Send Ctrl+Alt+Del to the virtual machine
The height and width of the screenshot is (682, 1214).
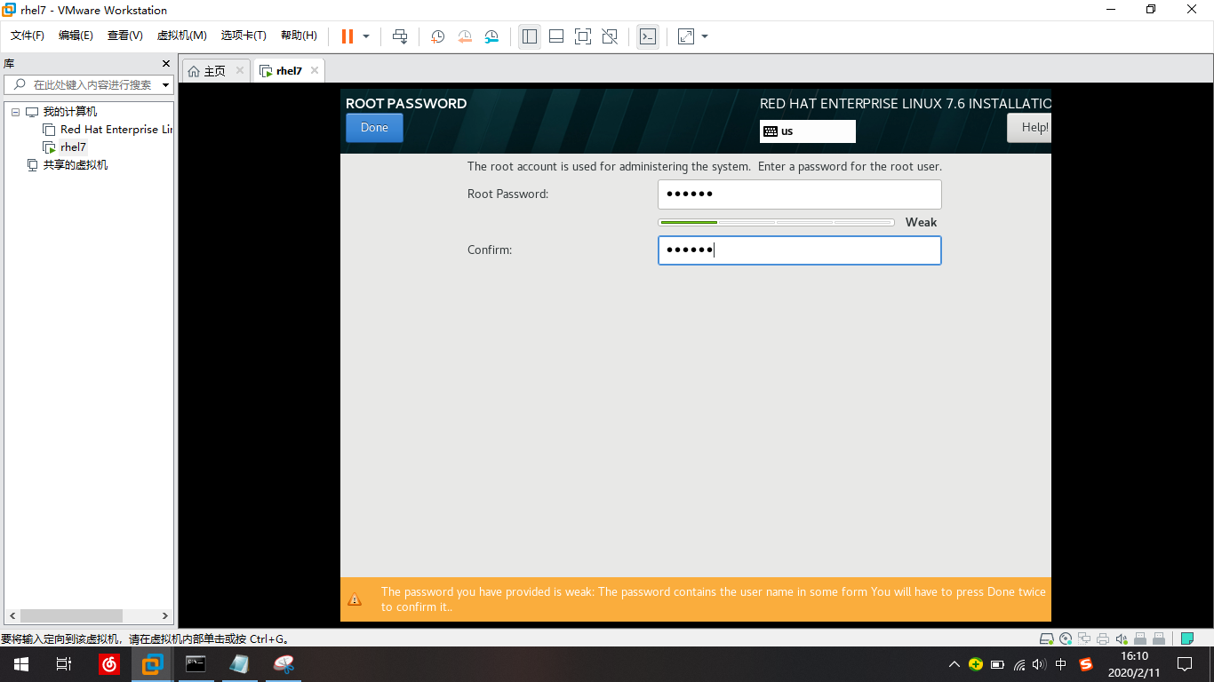400,36
